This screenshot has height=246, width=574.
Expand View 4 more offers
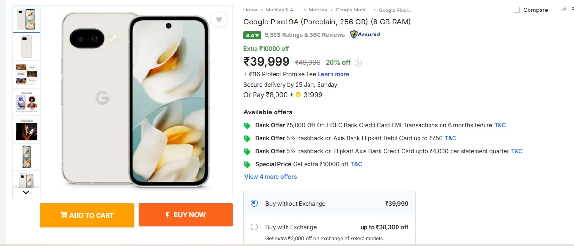270,177
